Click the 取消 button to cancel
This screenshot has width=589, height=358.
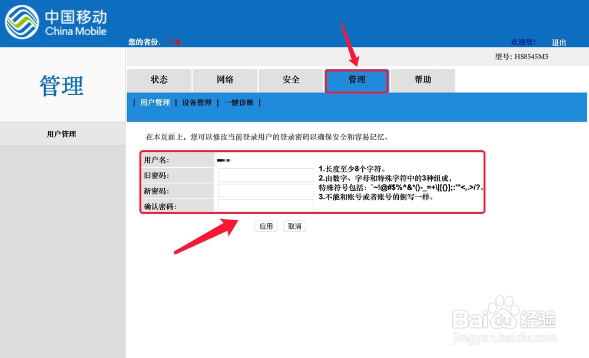click(x=294, y=226)
